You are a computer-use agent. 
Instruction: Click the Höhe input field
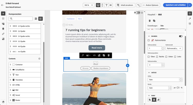click(163, 80)
